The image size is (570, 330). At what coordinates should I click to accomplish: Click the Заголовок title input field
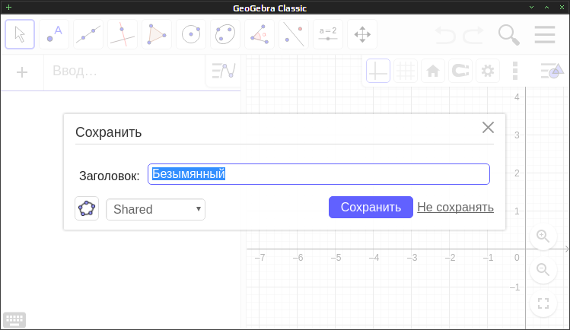coord(319,174)
